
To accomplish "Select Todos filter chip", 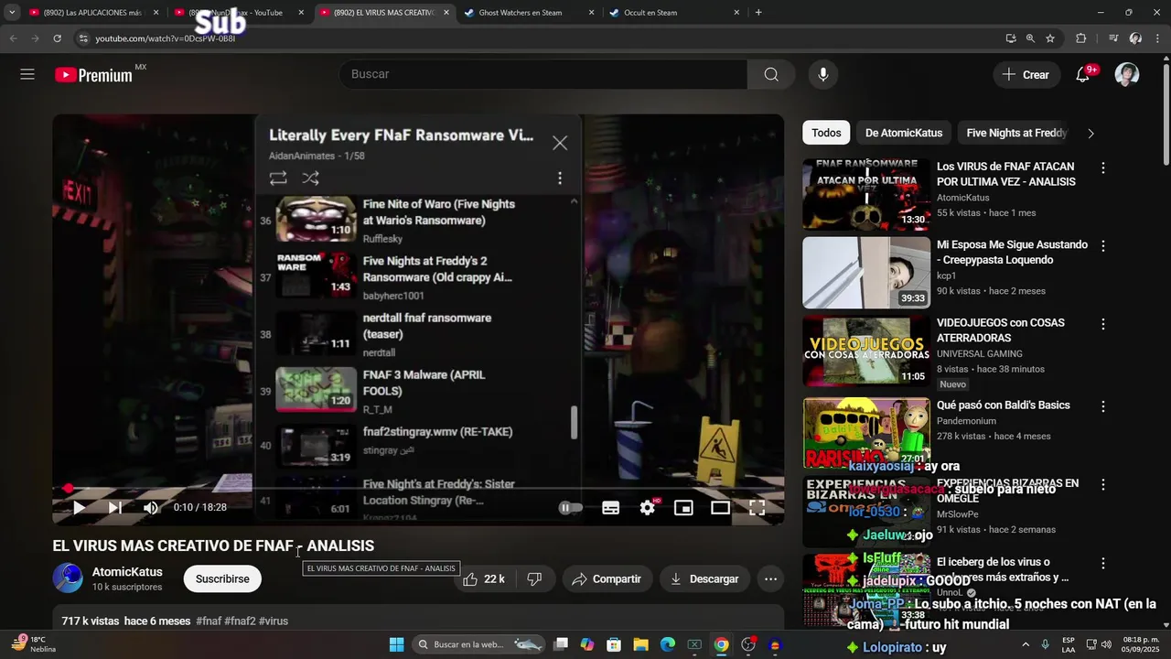I will pos(826,133).
